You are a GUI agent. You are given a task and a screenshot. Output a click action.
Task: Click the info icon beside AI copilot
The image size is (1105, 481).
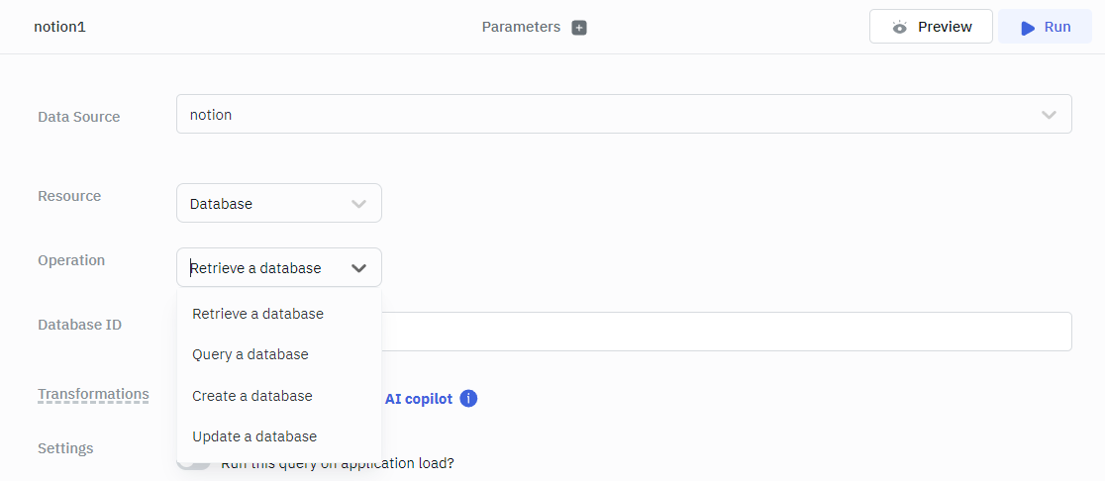[x=469, y=399]
